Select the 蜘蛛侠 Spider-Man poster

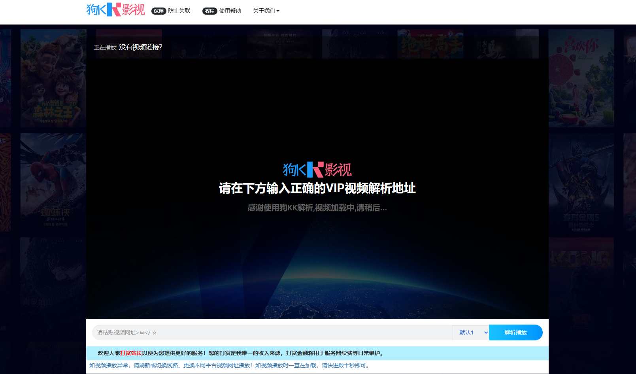(53, 182)
